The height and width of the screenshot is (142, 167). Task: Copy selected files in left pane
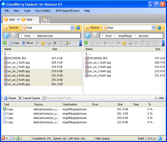(14, 43)
